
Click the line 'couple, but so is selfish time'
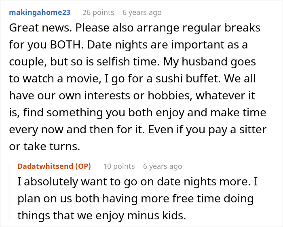tap(132, 62)
